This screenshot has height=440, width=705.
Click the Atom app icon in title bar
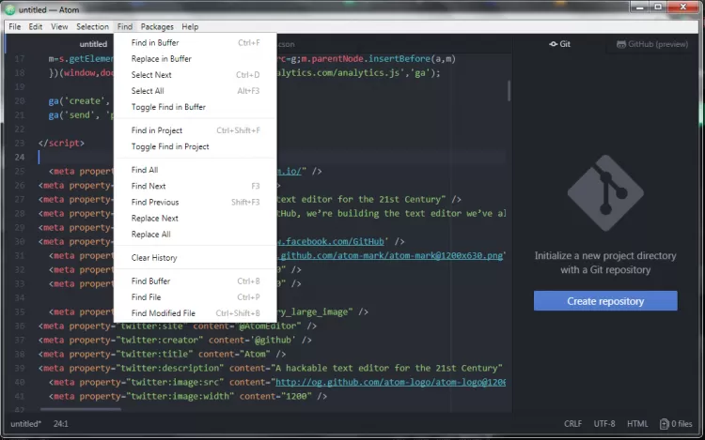coord(10,9)
